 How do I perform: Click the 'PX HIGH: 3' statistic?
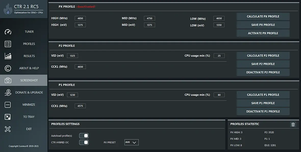point(236,132)
